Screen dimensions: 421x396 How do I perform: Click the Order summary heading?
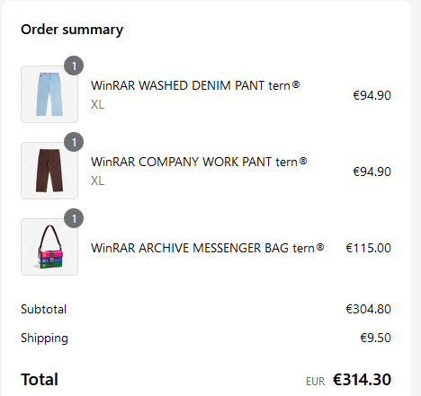click(x=72, y=30)
